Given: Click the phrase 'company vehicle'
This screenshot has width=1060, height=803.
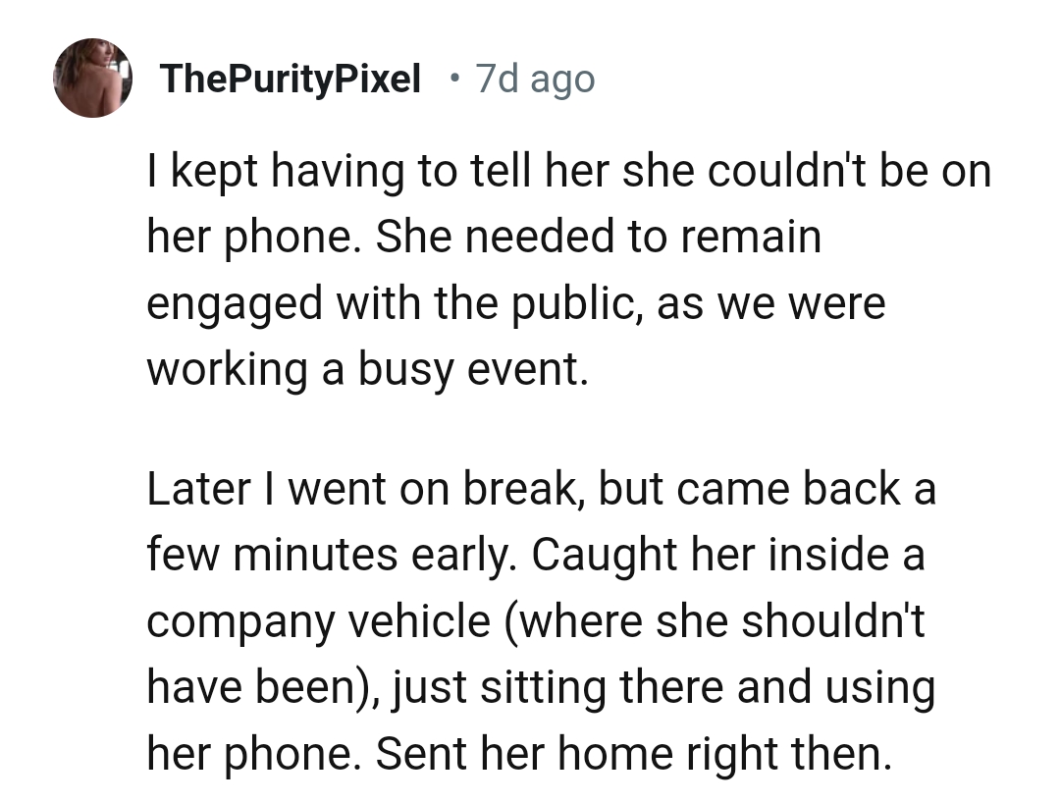Looking at the screenshot, I should [x=318, y=622].
